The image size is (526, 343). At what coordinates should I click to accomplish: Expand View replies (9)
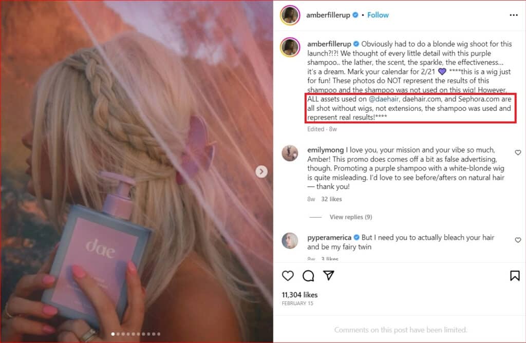point(350,217)
